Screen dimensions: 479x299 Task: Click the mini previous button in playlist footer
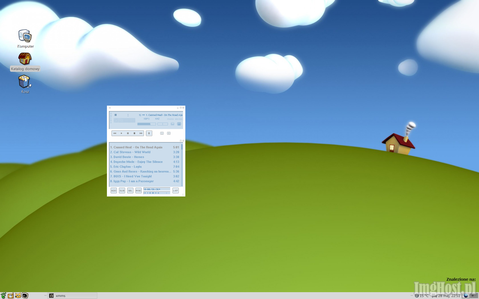point(145,193)
